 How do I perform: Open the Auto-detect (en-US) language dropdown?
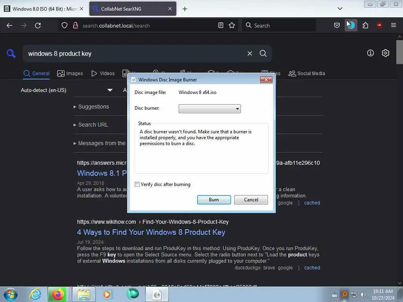(x=67, y=90)
